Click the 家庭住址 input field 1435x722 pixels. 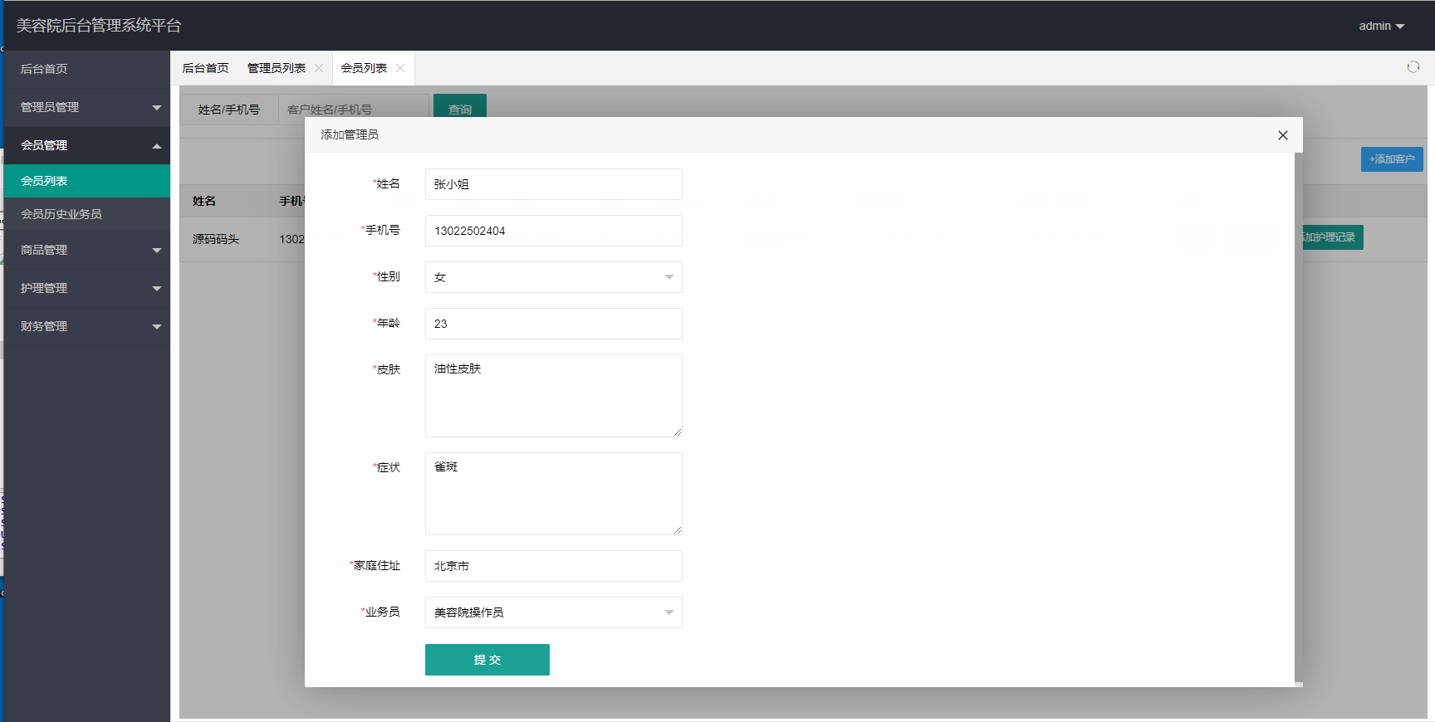point(554,566)
